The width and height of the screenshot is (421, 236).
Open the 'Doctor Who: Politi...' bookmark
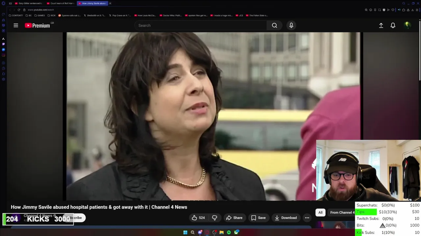[170, 15]
